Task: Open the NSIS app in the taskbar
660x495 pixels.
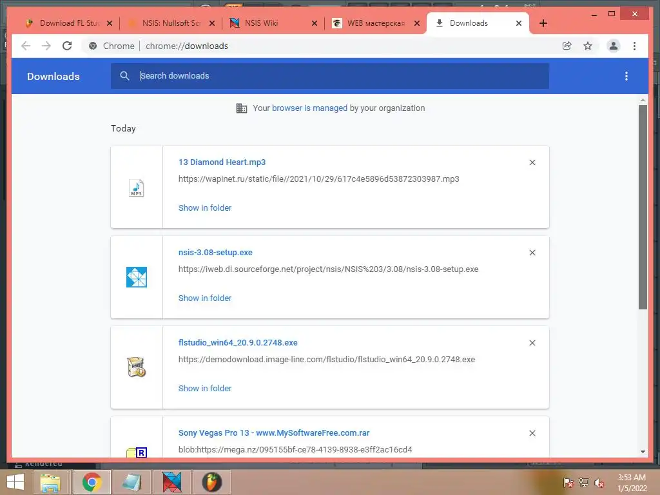Action: point(171,482)
